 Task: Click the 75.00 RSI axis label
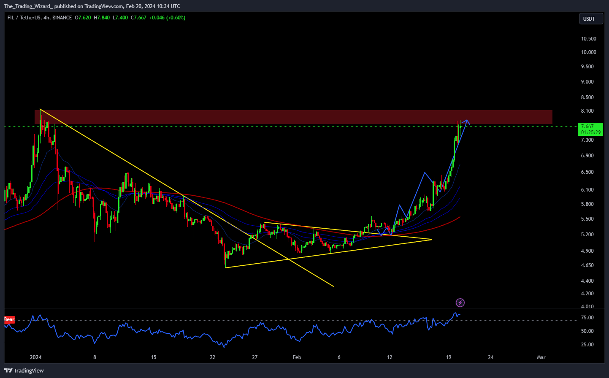pyautogui.click(x=587, y=318)
